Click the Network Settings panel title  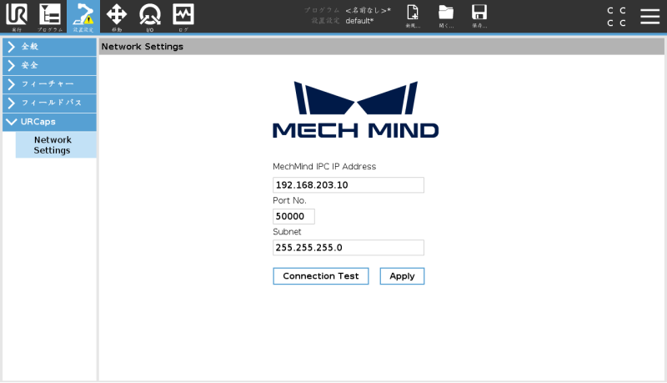pos(142,47)
